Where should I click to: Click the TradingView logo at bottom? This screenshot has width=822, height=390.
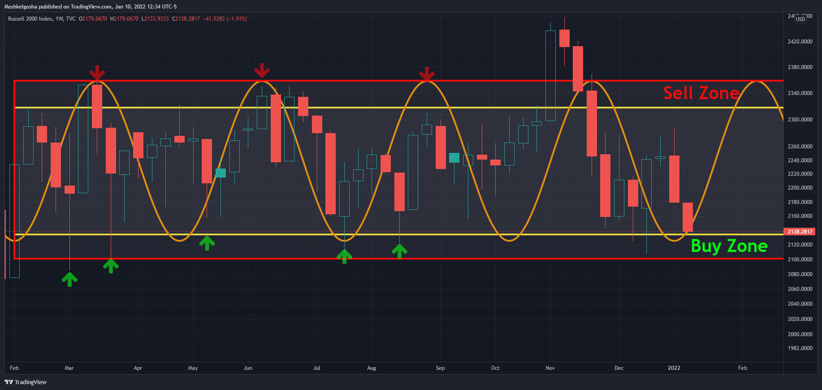coord(26,382)
